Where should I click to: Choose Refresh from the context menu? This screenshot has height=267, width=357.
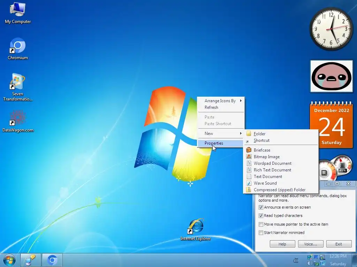(x=221, y=107)
